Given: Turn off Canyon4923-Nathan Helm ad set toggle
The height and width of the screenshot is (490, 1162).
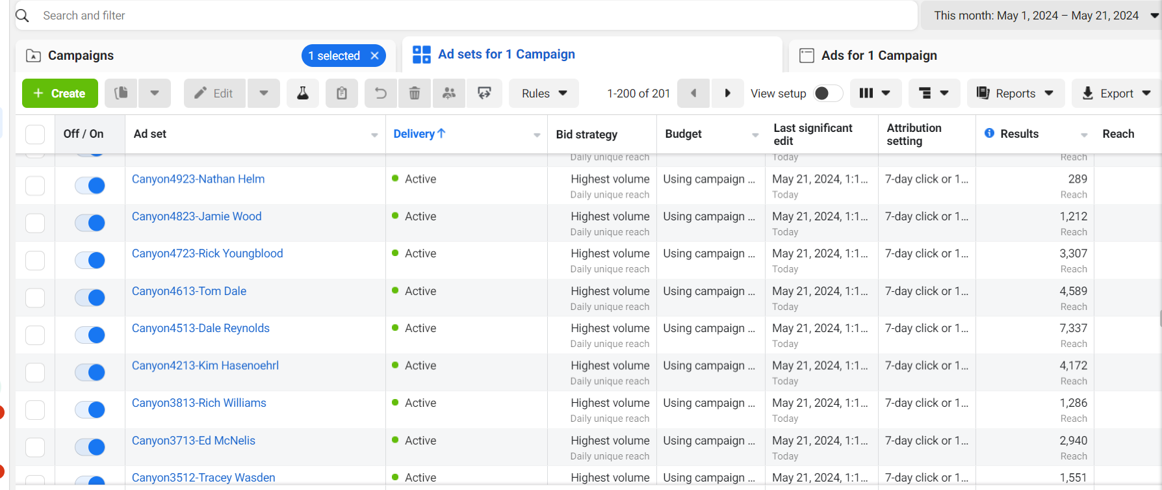Looking at the screenshot, I should pyautogui.click(x=90, y=186).
